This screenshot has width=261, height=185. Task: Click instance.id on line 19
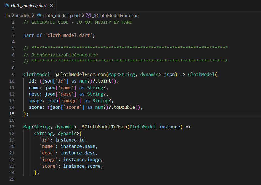(70, 140)
